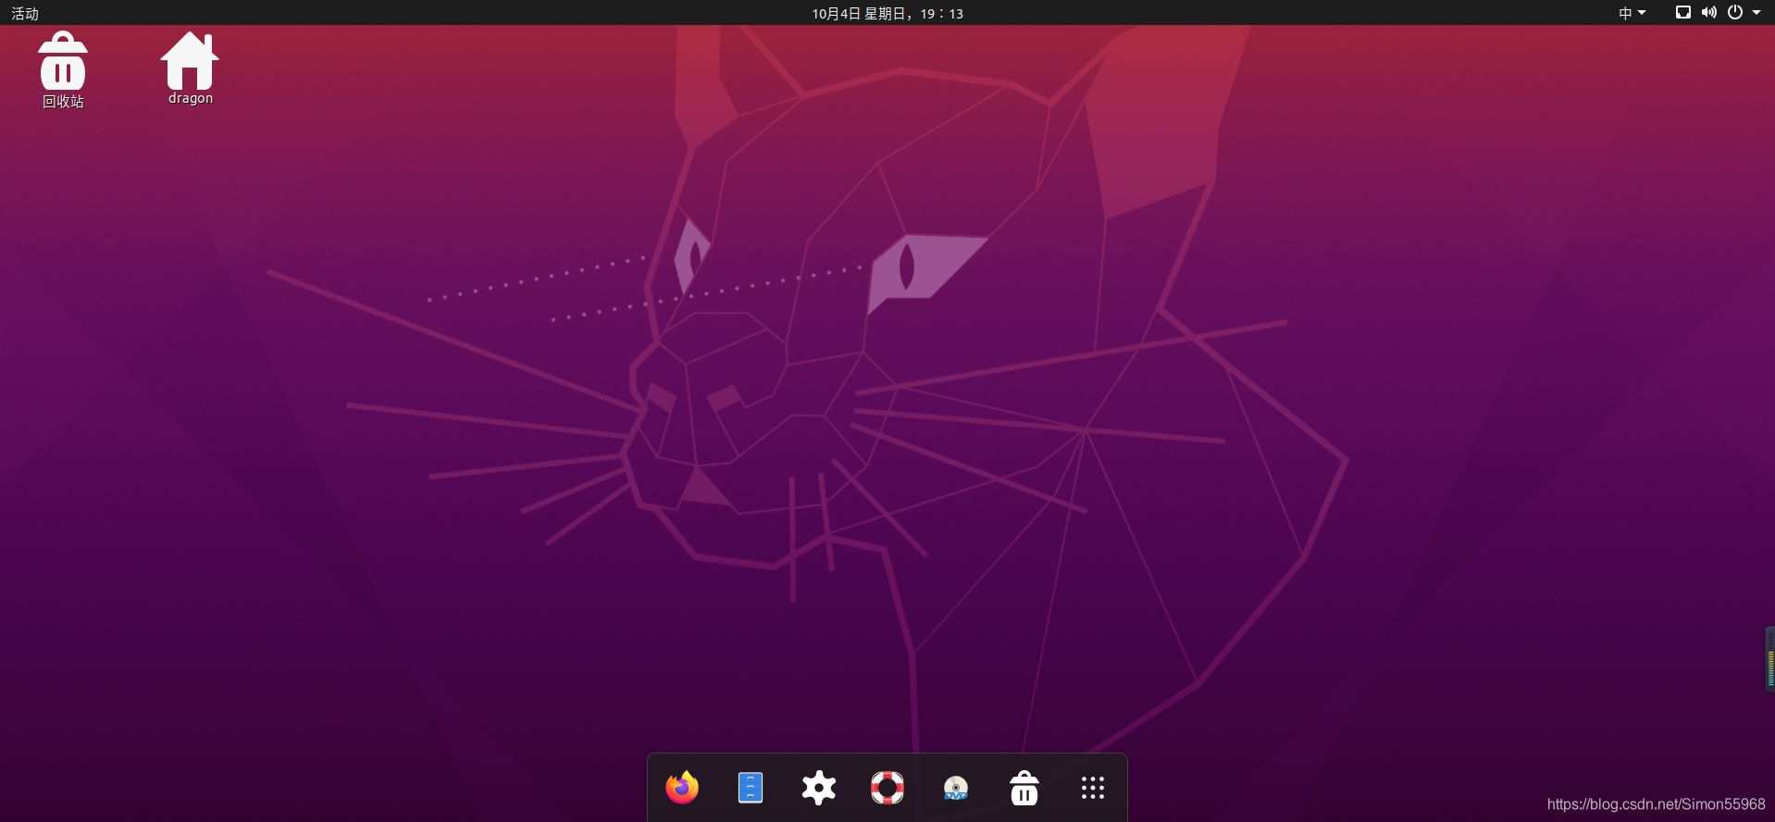
Task: Select the 回收站 desktop icon
Action: [63, 70]
